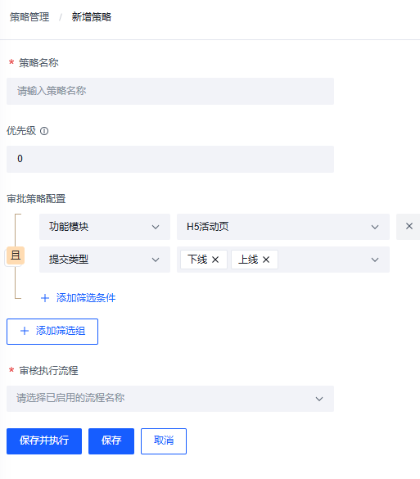Screen dimensions: 420x479
Task: Cancel with the 取消 button
Action: click(164, 441)
